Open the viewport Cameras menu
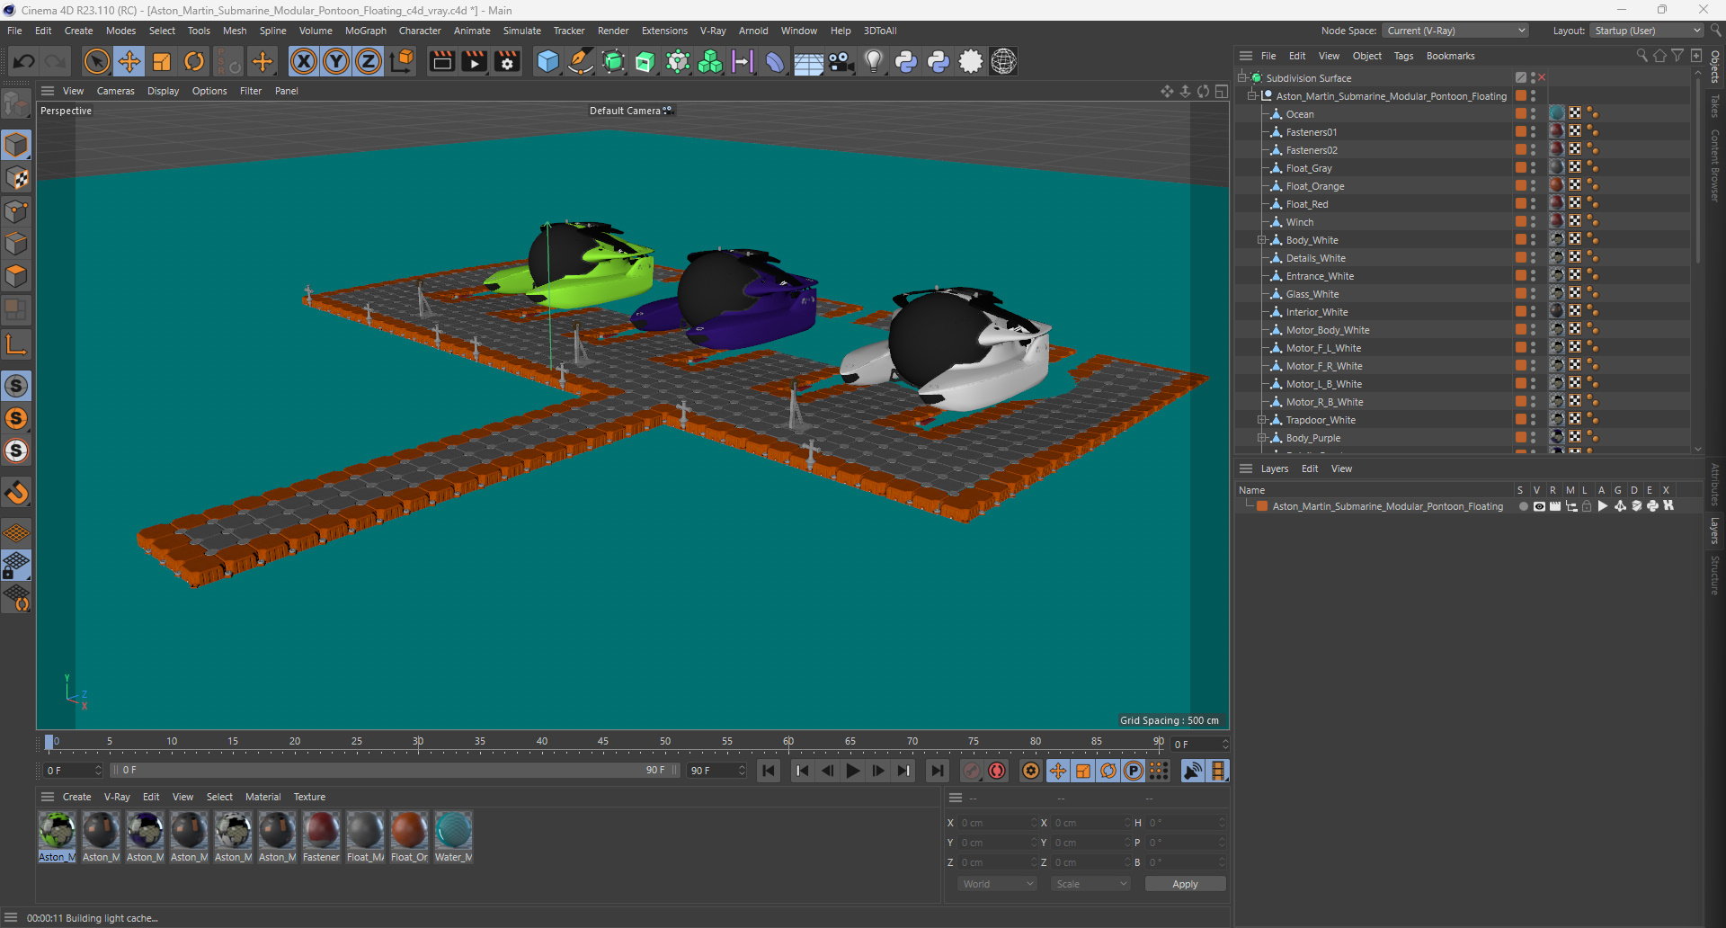1726x928 pixels. pyautogui.click(x=115, y=91)
